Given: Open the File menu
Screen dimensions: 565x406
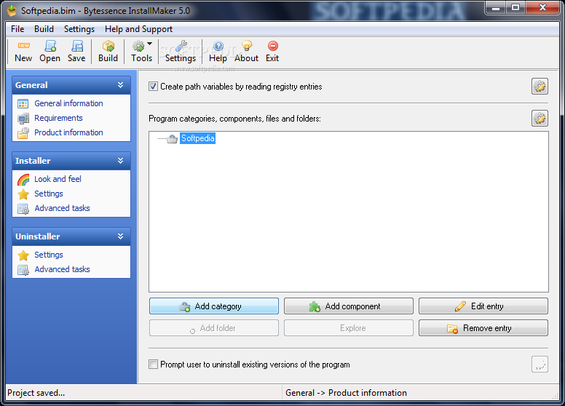Looking at the screenshot, I should [17, 29].
